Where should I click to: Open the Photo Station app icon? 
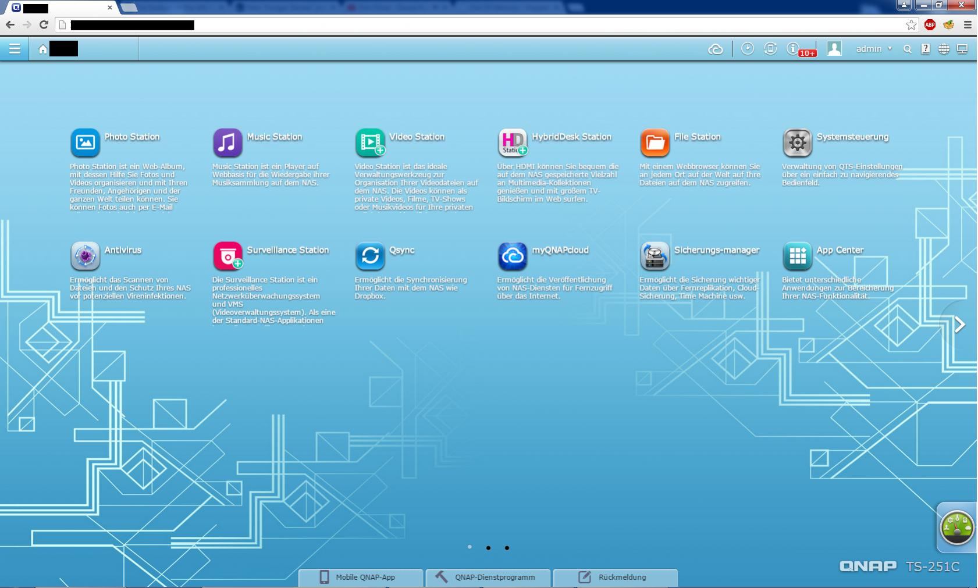pos(85,143)
